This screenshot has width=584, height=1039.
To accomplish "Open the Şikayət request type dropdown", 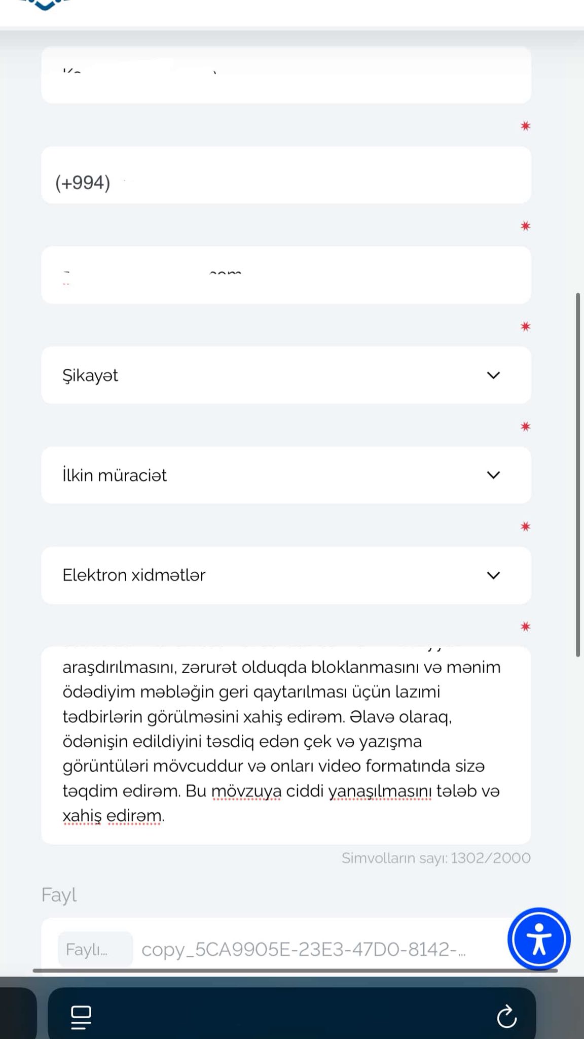I will (274, 375).
